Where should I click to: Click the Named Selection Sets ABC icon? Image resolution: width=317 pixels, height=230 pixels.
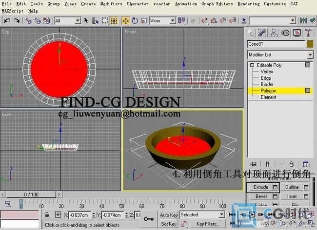(244, 20)
